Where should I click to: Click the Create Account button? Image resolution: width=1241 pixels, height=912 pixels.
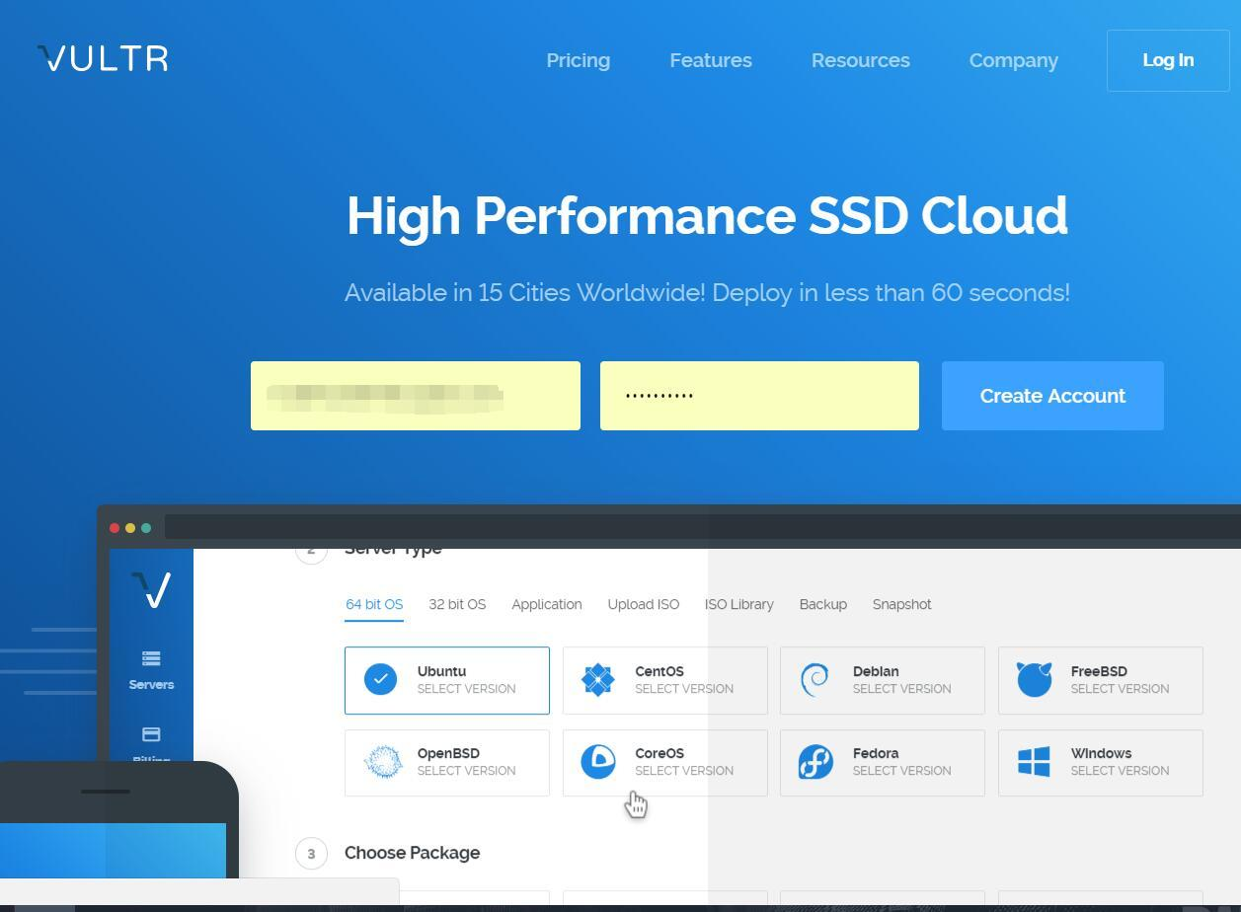1052,396
